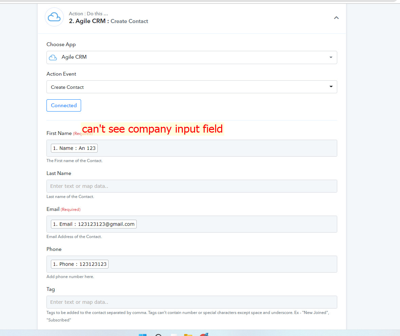This screenshot has height=336, width=400.
Task: Click 'Email Address of the Contact.' hint
Action: point(74,237)
